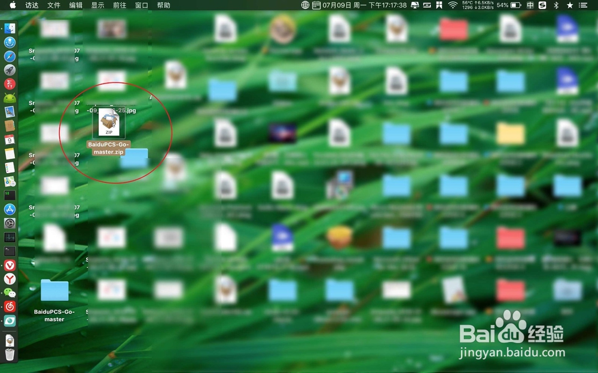Open Notes app in the Dock
The image size is (598, 373).
[x=10, y=154]
